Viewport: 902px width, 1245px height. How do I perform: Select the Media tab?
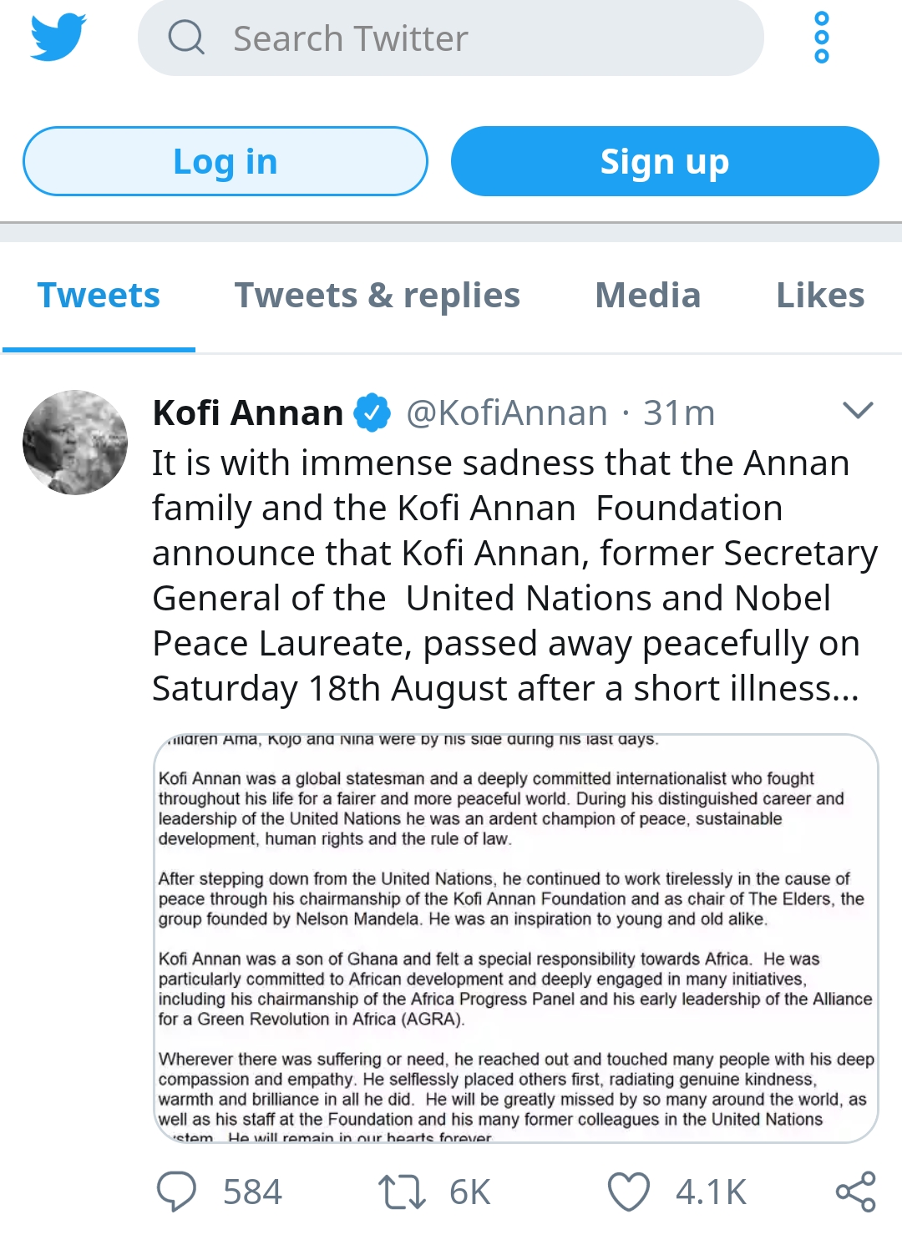647,296
